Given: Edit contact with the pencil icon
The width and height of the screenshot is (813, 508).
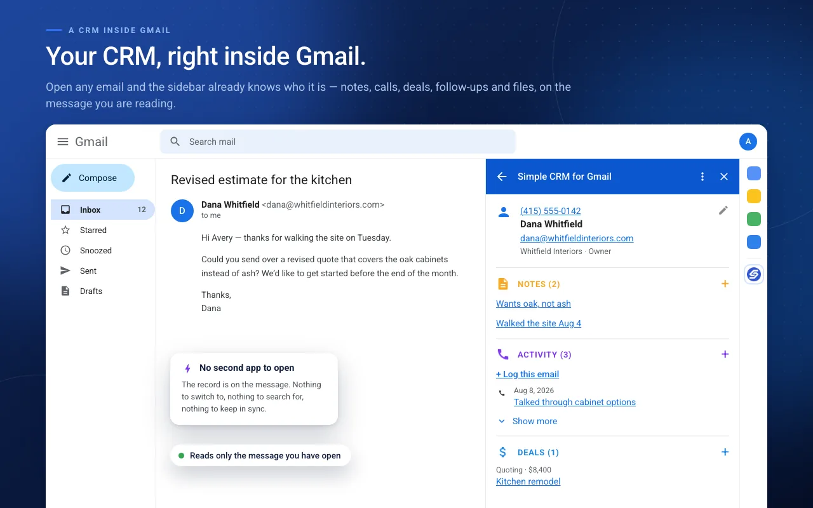Looking at the screenshot, I should pyautogui.click(x=723, y=210).
